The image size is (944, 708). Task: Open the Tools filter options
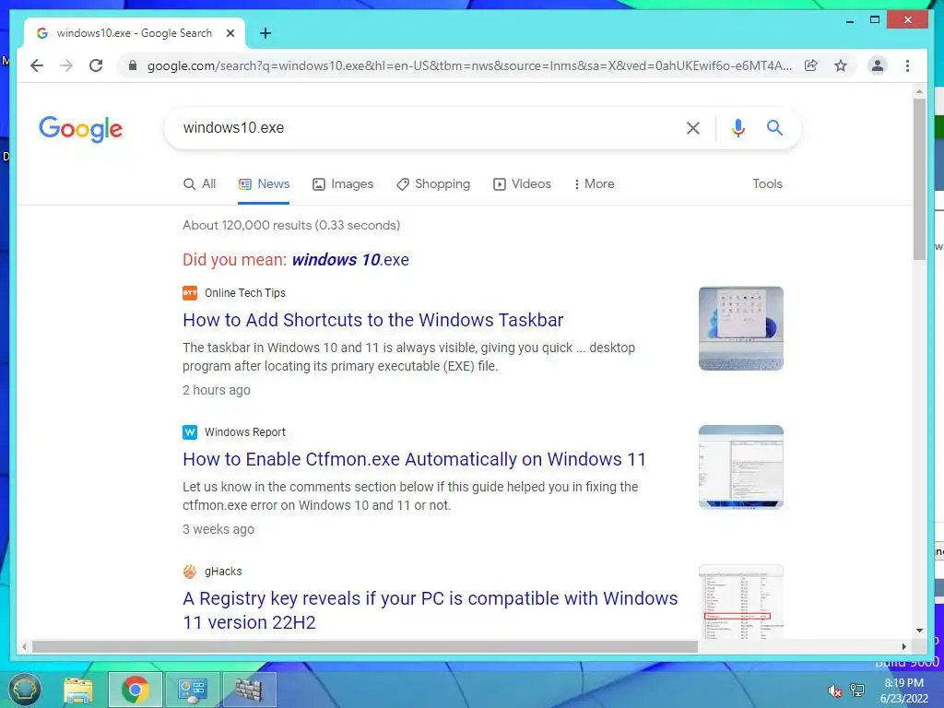(767, 184)
